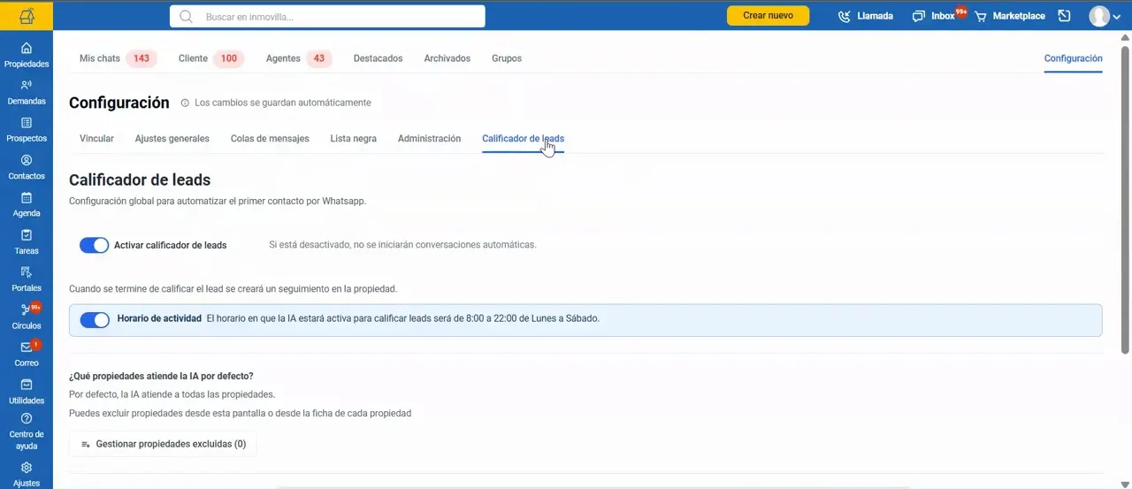Open Tareas in the sidebar
Image resolution: width=1132 pixels, height=489 pixels.
(27, 241)
